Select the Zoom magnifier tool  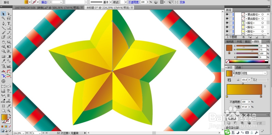point(9,110)
